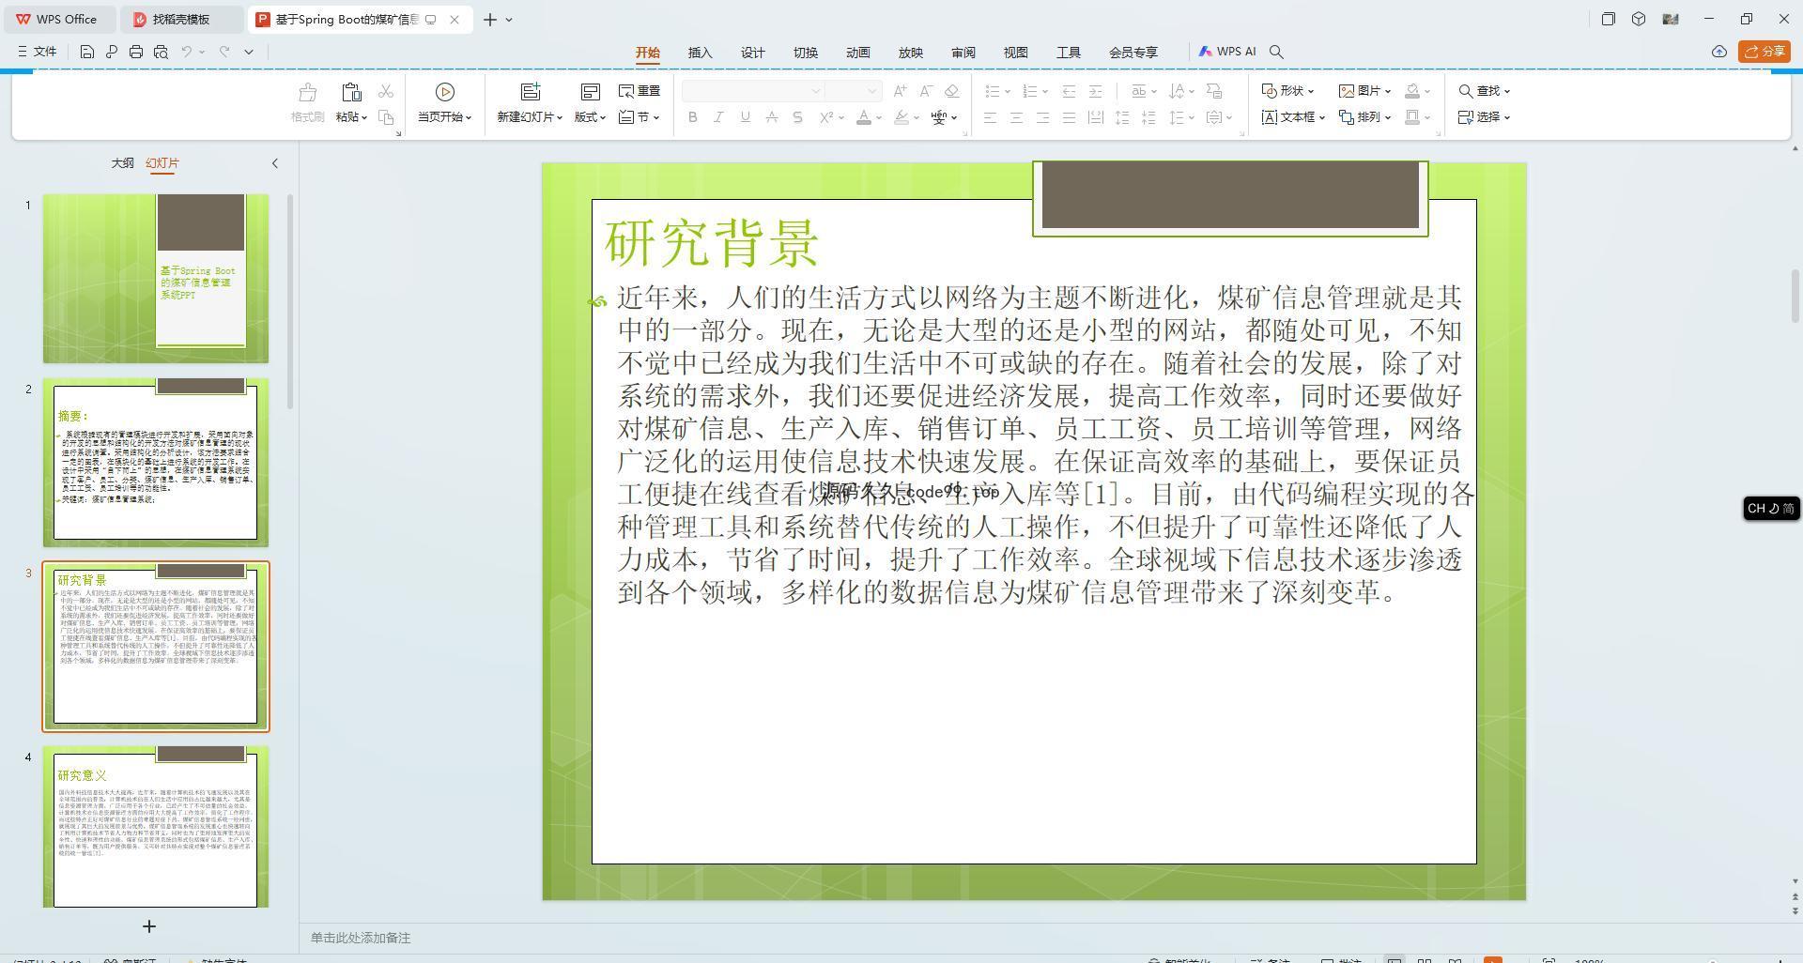1803x963 pixels.
Task: Toggle text shadow formatting
Action: (798, 117)
